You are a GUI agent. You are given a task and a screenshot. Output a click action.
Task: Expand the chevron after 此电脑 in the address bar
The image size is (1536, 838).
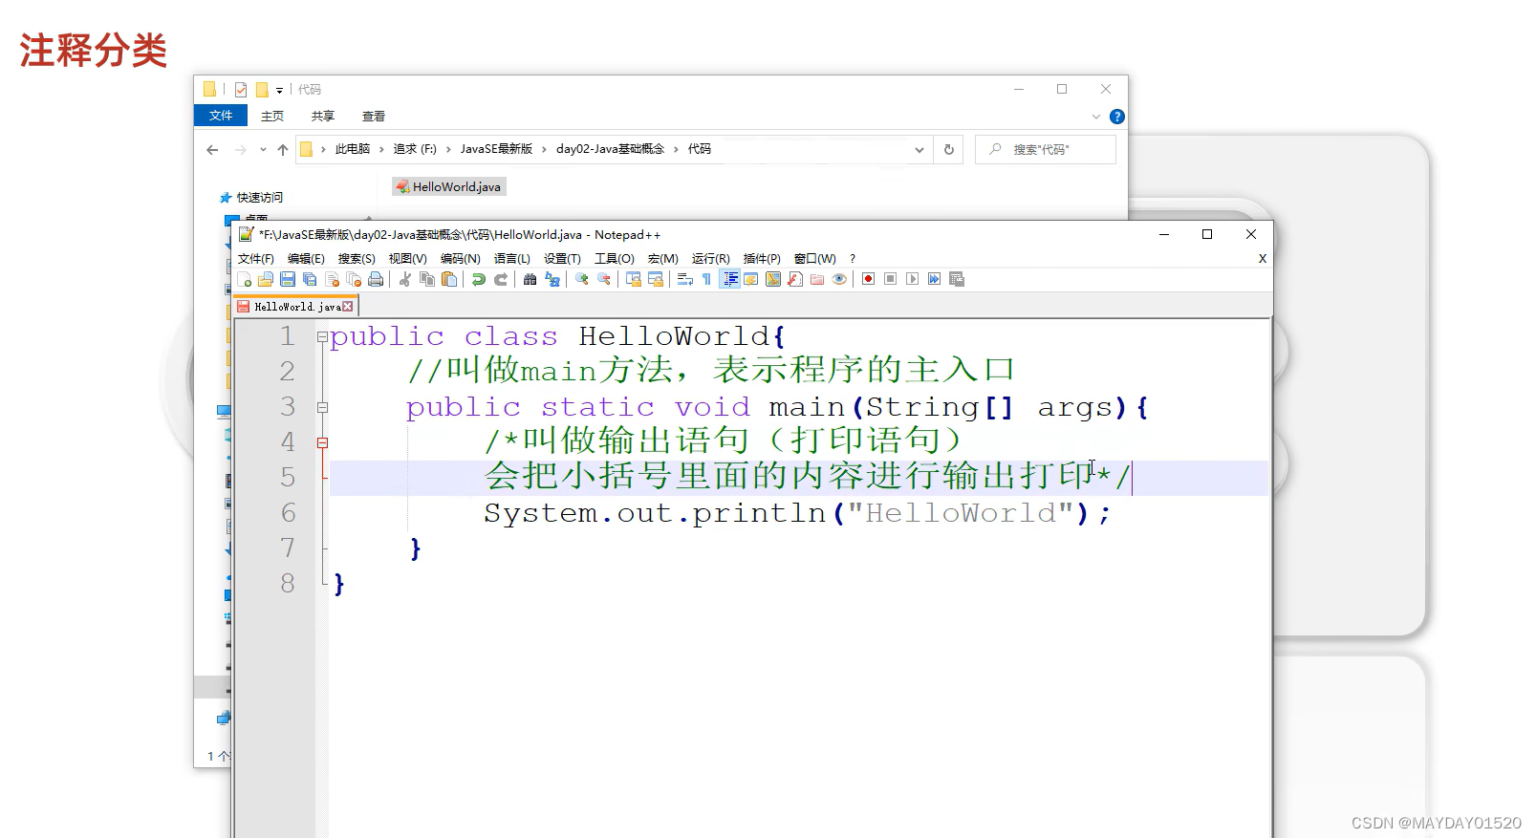pyautogui.click(x=381, y=149)
